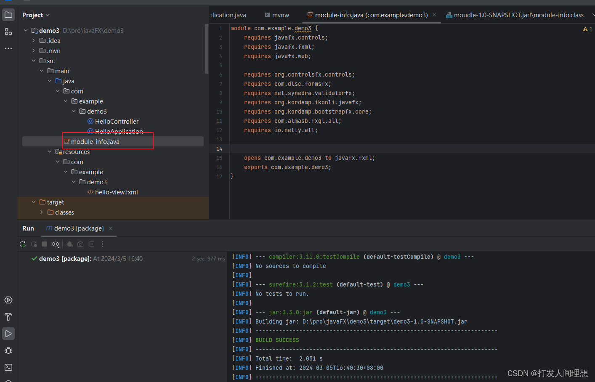The image size is (595, 382).
Task: Select module-info.java in the project tree
Action: tap(96, 141)
